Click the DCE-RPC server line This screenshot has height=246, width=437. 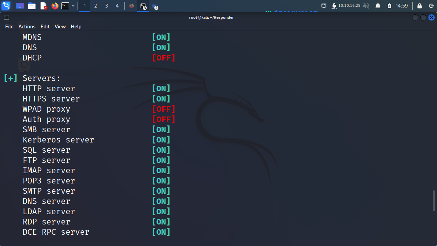pos(56,232)
